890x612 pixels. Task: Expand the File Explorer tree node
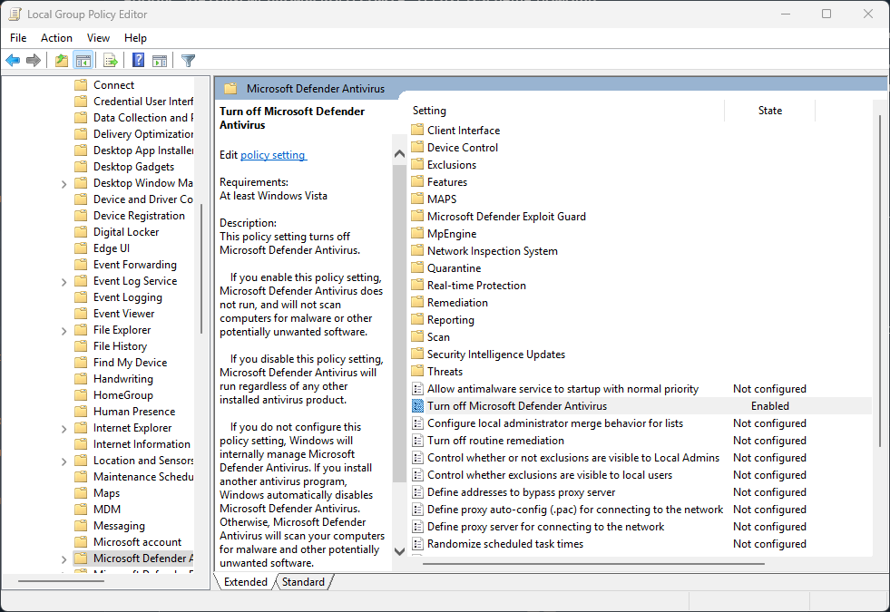[x=64, y=331]
